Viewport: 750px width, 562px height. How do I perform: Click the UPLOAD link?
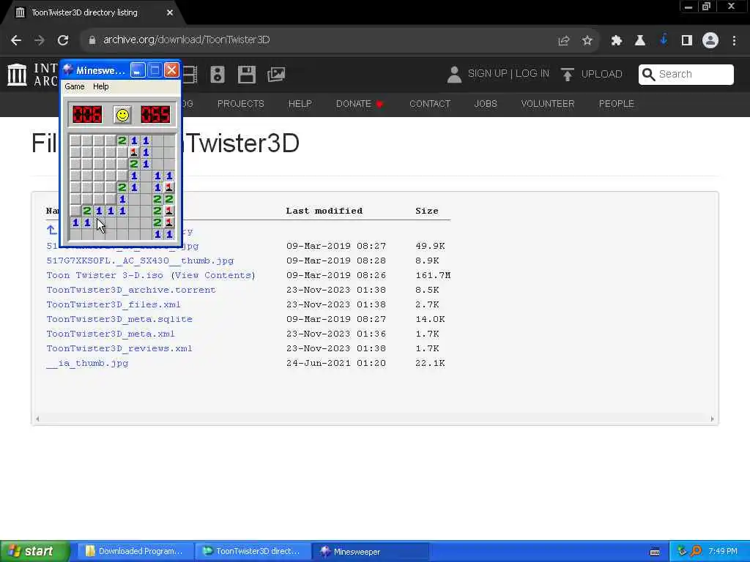[602, 74]
